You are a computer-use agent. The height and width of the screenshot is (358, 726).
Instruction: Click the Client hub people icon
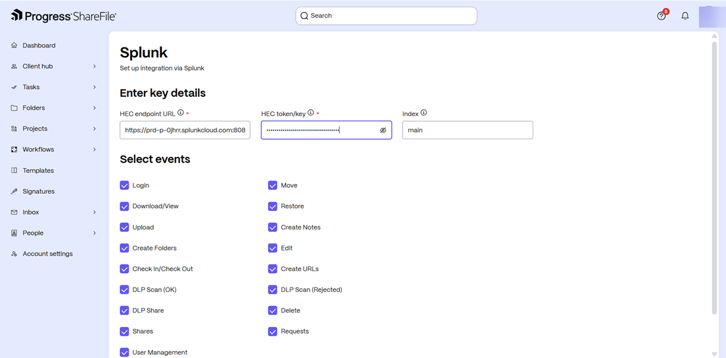[x=14, y=66]
